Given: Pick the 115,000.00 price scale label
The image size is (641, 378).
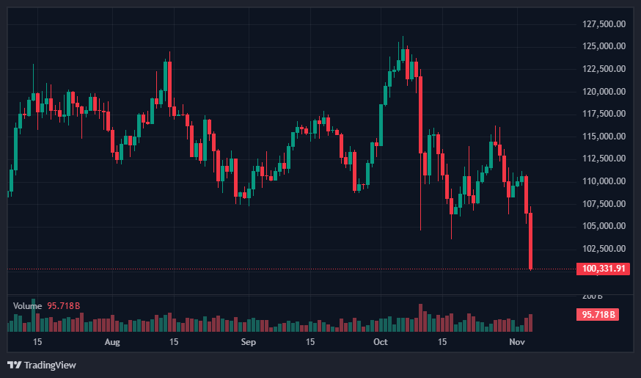Looking at the screenshot, I should click(604, 137).
